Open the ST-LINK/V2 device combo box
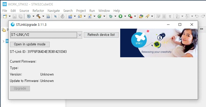Image resolution: width=206 pixels, height=107 pixels. tap(46, 35)
